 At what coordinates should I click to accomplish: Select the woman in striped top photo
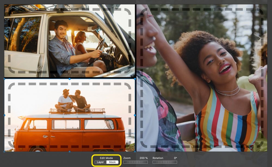pyautogui.click(x=202, y=78)
